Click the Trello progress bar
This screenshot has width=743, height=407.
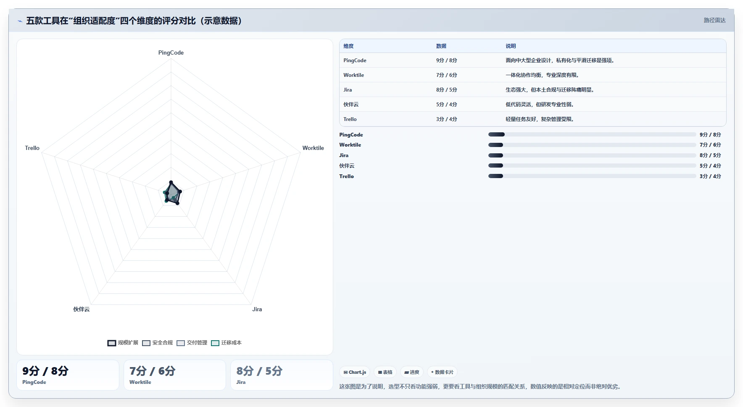pos(592,176)
